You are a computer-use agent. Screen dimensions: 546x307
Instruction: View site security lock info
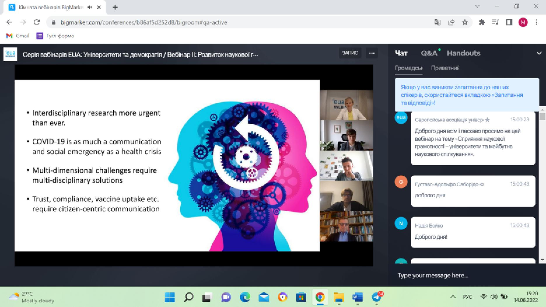(53, 22)
